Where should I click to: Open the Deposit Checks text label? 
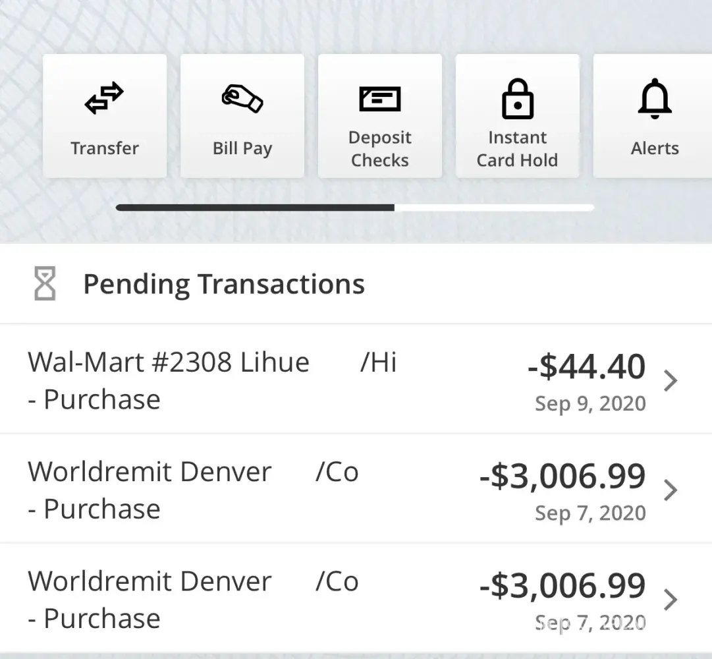pos(379,149)
